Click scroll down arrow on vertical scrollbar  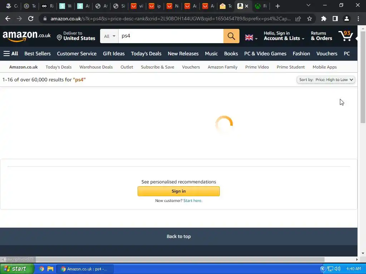(x=363, y=253)
